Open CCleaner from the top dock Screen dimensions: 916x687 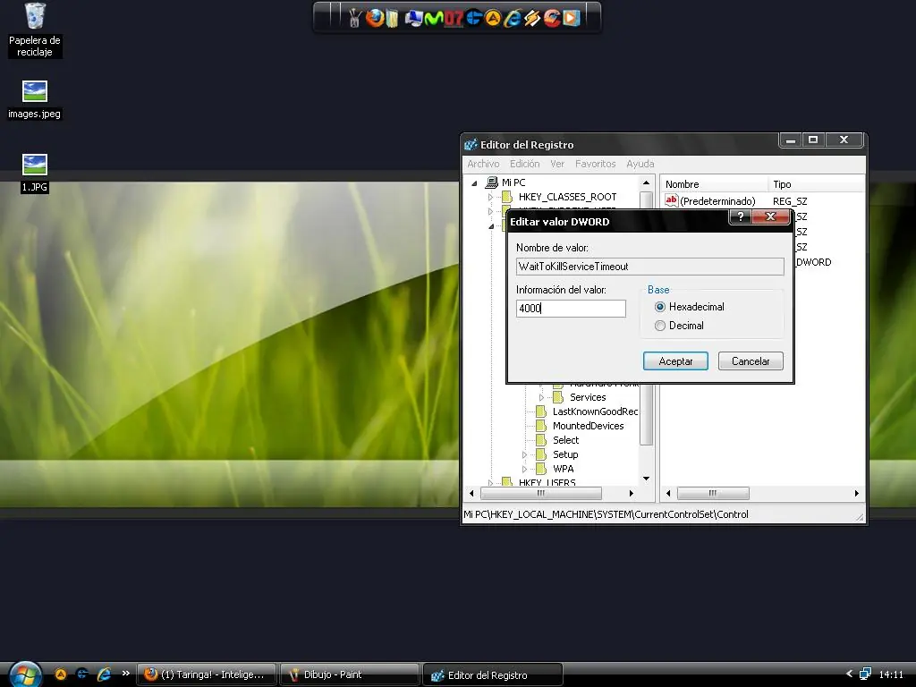click(x=552, y=18)
